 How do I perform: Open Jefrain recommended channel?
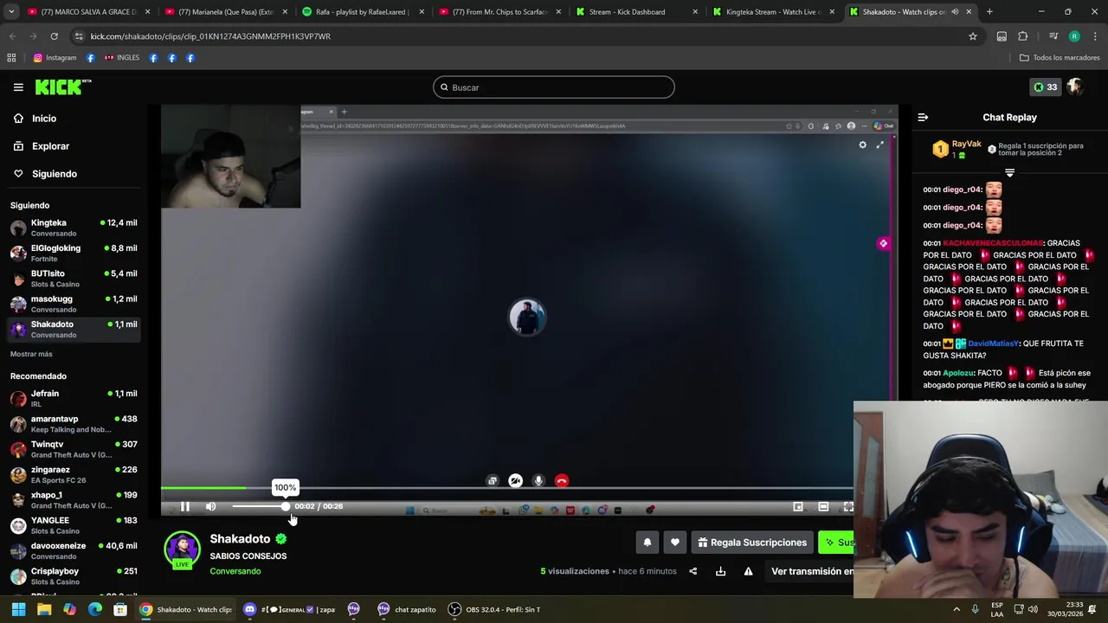tap(73, 398)
